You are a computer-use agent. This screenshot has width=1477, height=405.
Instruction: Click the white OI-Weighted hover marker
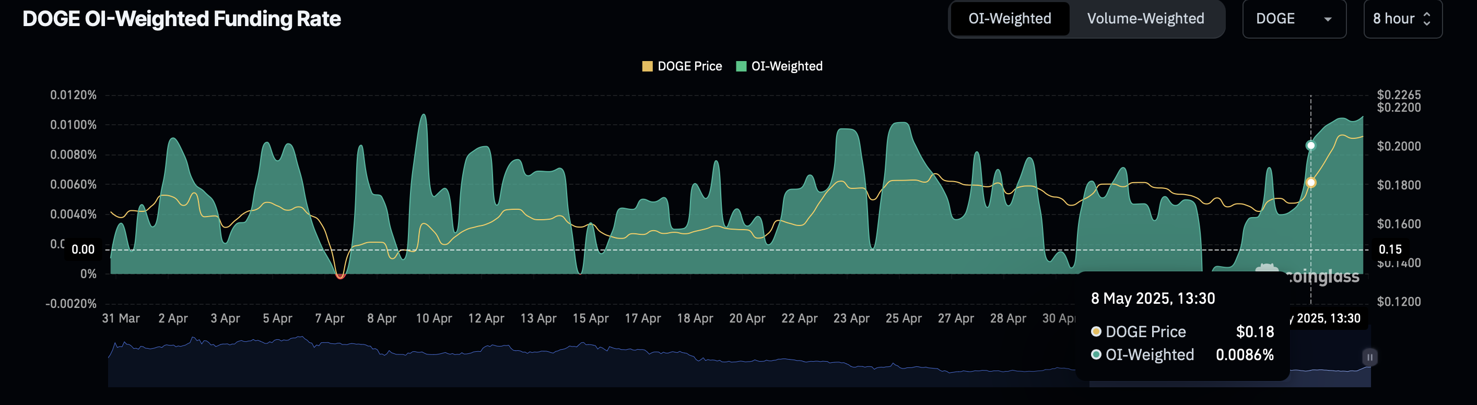[x=1311, y=146]
